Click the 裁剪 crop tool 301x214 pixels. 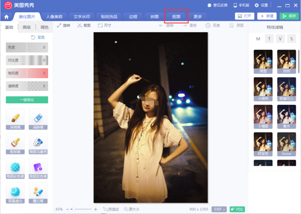point(84,26)
